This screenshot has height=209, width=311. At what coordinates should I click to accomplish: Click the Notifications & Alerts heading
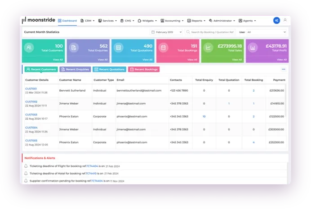pos(40,158)
